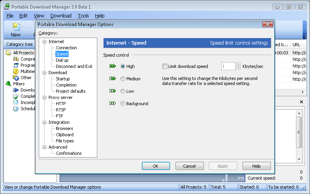The image size is (310, 194).
Task: Select Confirmations under Advanced
Action: [69, 153]
